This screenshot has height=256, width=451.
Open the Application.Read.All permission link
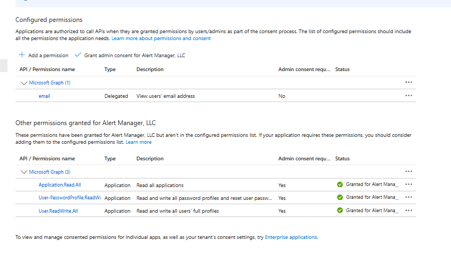(60, 185)
